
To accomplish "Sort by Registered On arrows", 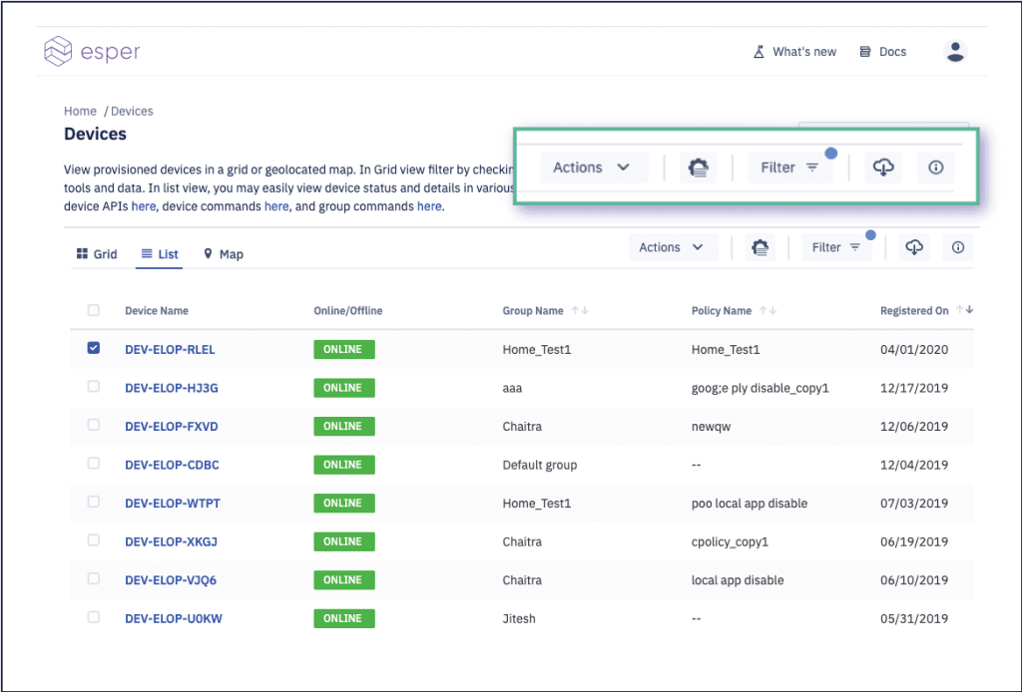I will click(x=965, y=310).
